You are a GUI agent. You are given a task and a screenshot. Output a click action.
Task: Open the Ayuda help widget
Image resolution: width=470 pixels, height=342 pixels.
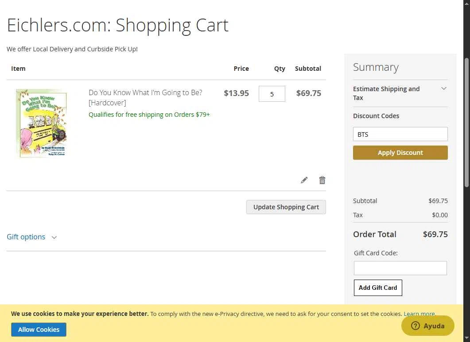coord(428,326)
